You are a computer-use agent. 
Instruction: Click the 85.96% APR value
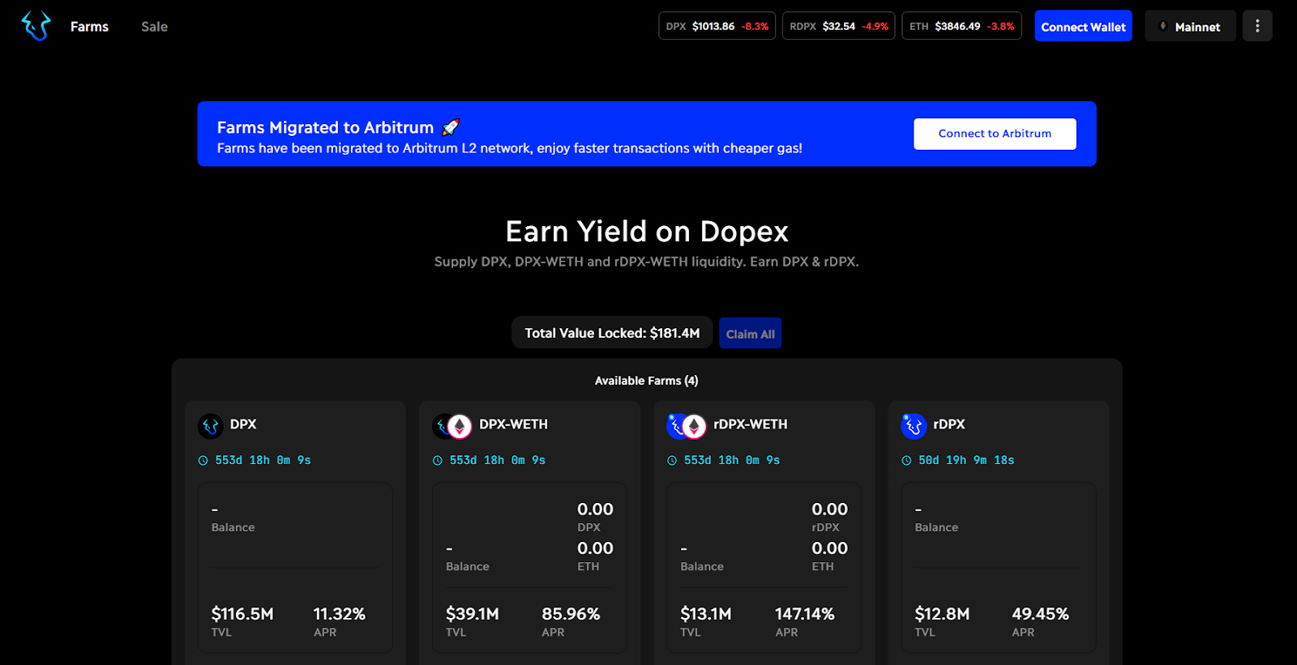point(571,614)
